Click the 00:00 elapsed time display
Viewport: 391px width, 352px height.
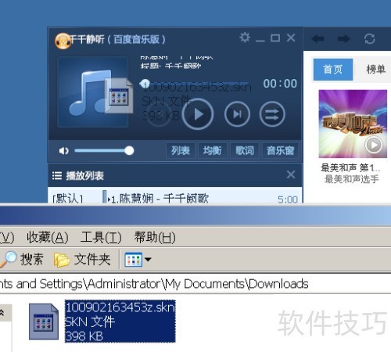(x=280, y=84)
